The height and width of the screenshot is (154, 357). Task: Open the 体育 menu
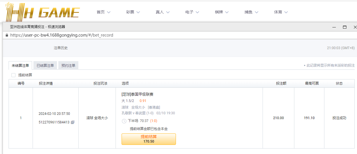[278, 12]
